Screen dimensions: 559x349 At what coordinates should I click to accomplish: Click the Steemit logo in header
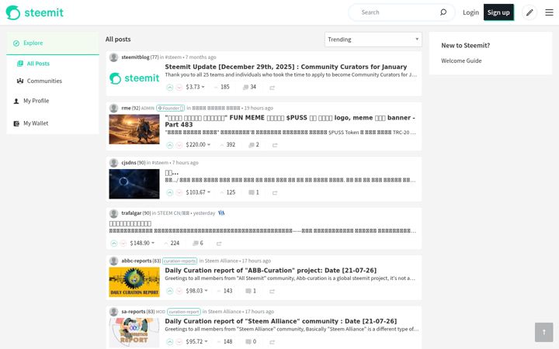tap(35, 12)
